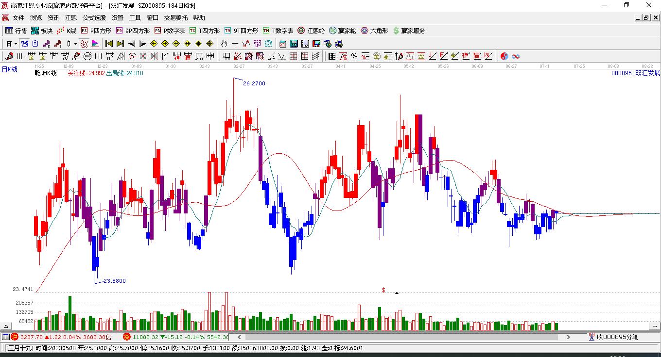Open the 设置 menu

(x=118, y=18)
